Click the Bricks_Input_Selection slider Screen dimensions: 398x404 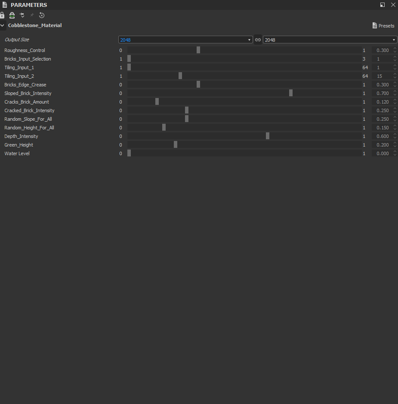click(x=244, y=59)
